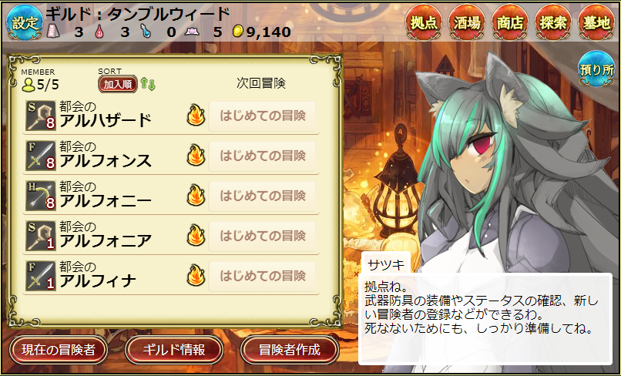The image size is (621, 376).
Task: Click the 現在の冒険者 button
Action: coord(59,350)
